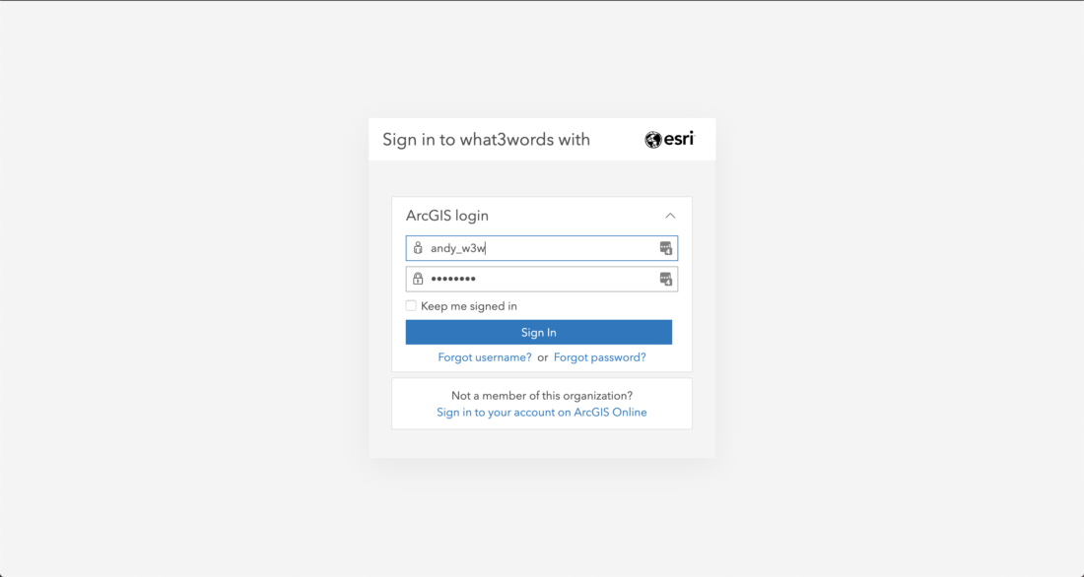1084x577 pixels.
Task: Click the esri wordmark text
Action: [680, 140]
